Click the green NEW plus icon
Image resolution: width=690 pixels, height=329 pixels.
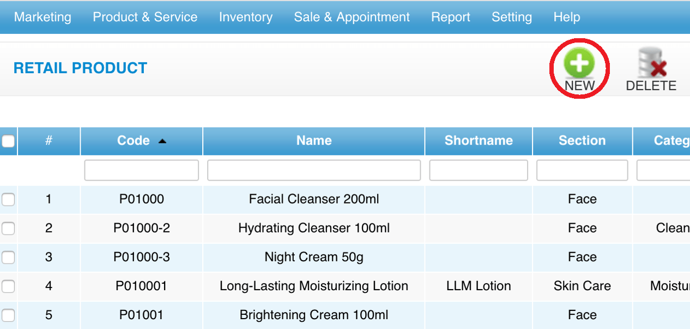(x=579, y=63)
